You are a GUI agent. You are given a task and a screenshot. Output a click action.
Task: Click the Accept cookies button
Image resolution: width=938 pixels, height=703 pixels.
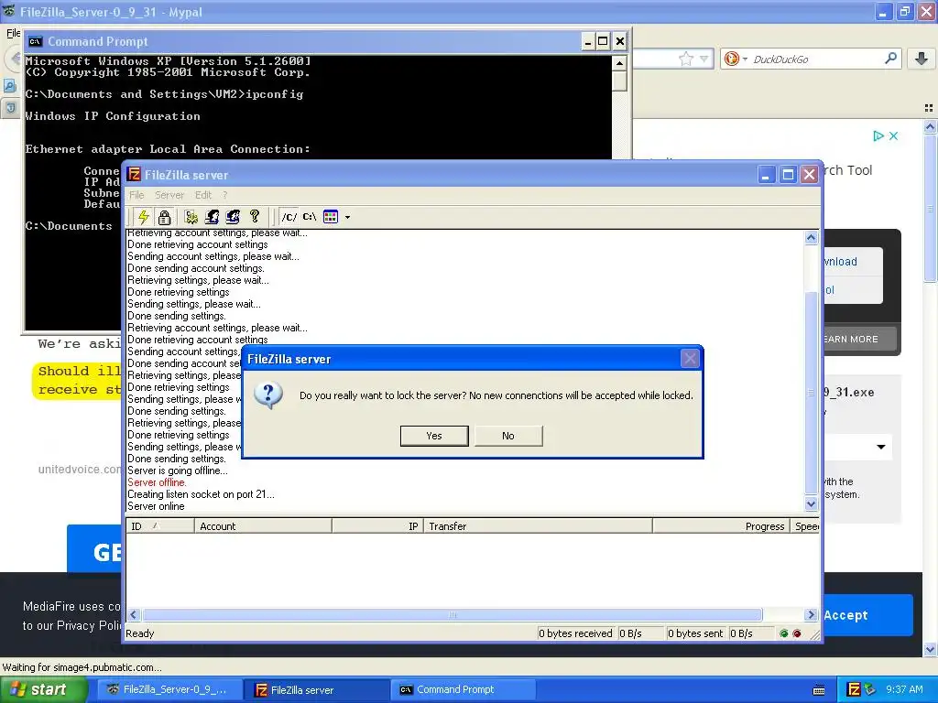[x=868, y=615]
